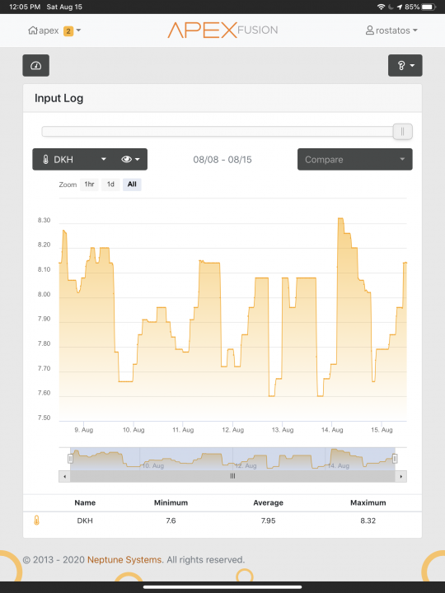The height and width of the screenshot is (593, 445).
Task: Click the navigator scrollbar left arrow
Action: [65, 476]
